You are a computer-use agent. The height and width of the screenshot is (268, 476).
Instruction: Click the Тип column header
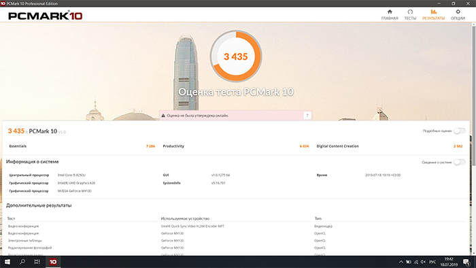[318, 218]
